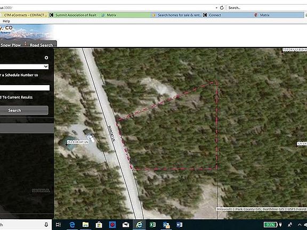Click the browser Search box

[x=266, y=8]
